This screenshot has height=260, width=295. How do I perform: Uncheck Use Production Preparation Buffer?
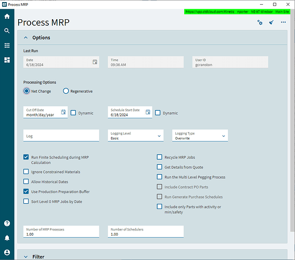pos(26,191)
